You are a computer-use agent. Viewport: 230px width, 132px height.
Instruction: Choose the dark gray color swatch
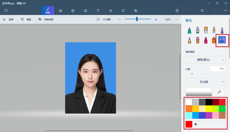tap(202, 102)
